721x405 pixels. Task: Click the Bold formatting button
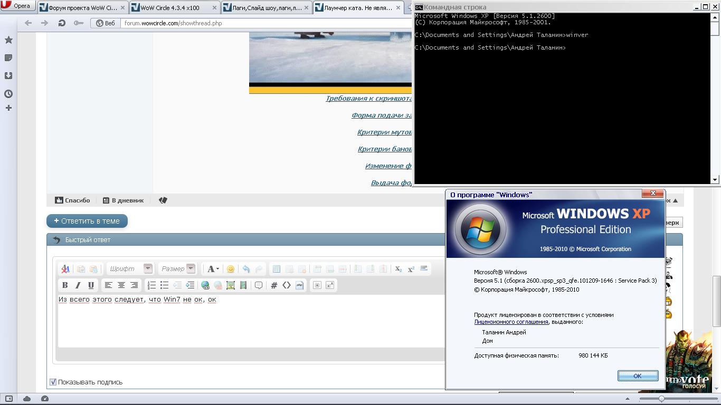[x=65, y=285]
